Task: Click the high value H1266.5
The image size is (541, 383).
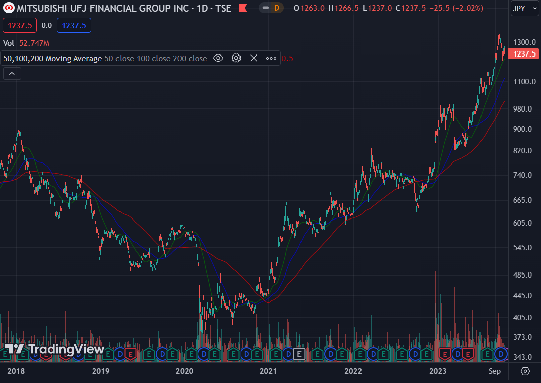Action: tap(343, 8)
